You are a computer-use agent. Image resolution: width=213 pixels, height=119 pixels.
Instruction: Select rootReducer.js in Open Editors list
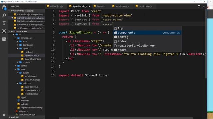(27, 28)
